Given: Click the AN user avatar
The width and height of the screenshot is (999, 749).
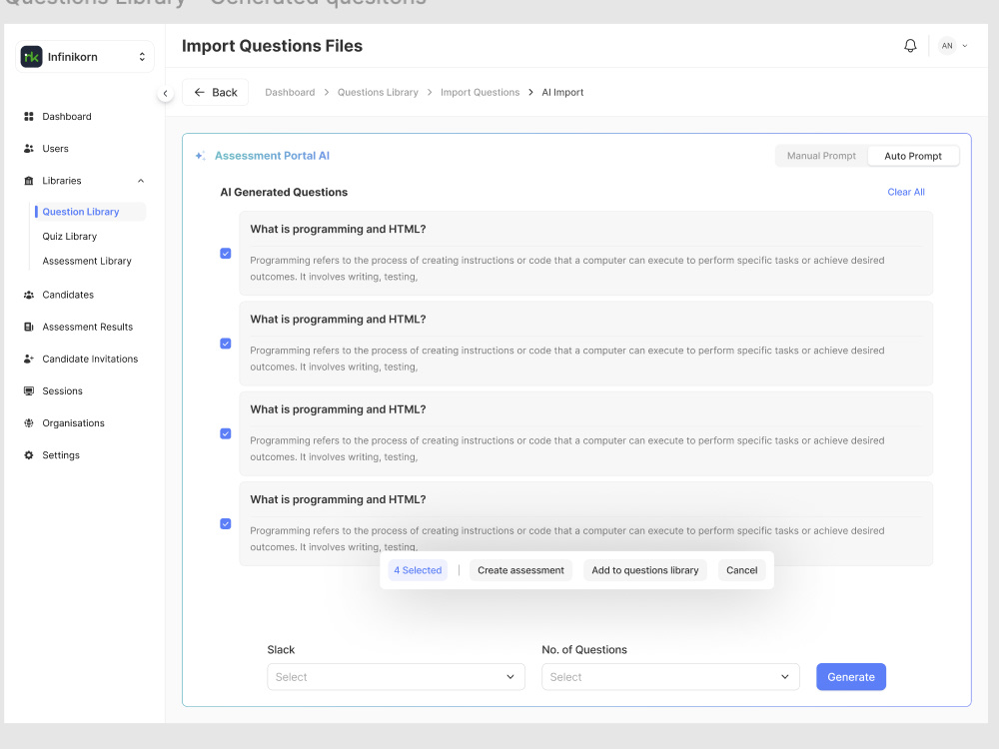Looking at the screenshot, I should [x=947, y=46].
